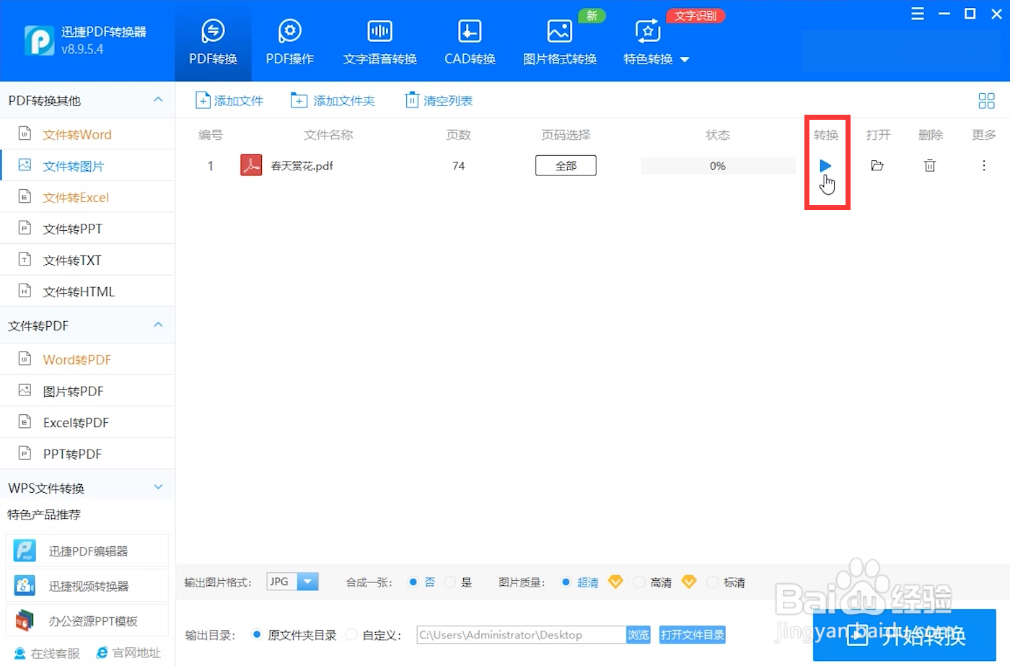Viewport: 1010px width, 666px height.
Task: Launch 迅捷PDF编辑器 from the sidebar
Action: click(87, 551)
